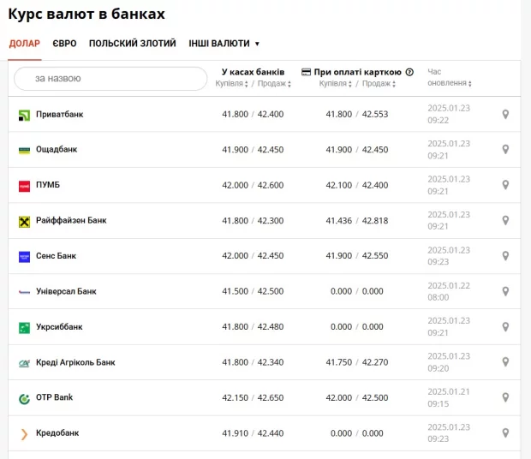Show Сенс Банк on the map pin
This screenshot has height=459, width=531.
(505, 256)
